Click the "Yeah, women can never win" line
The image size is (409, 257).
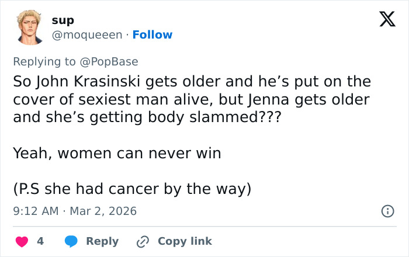pyautogui.click(x=116, y=153)
